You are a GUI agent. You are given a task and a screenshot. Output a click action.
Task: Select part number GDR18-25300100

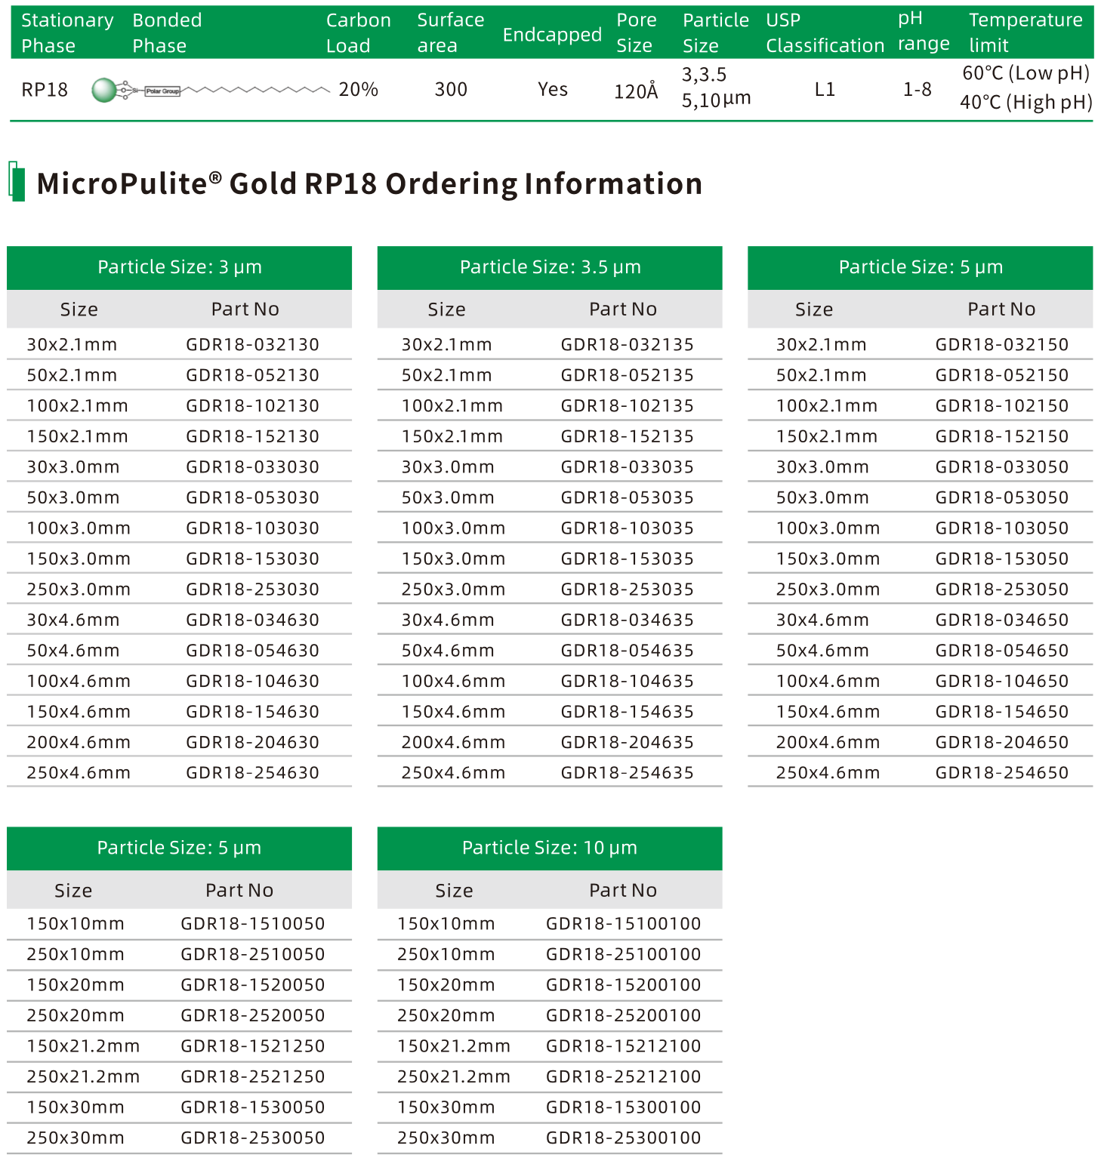tap(623, 1138)
